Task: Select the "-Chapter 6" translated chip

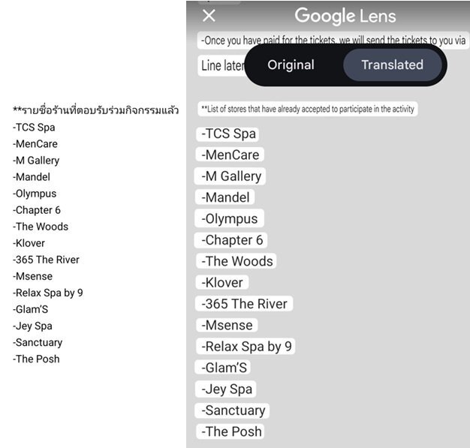Action: tap(231, 240)
